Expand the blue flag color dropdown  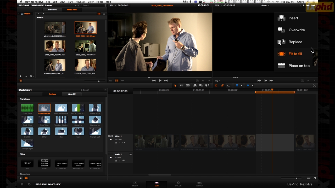pos(241,85)
